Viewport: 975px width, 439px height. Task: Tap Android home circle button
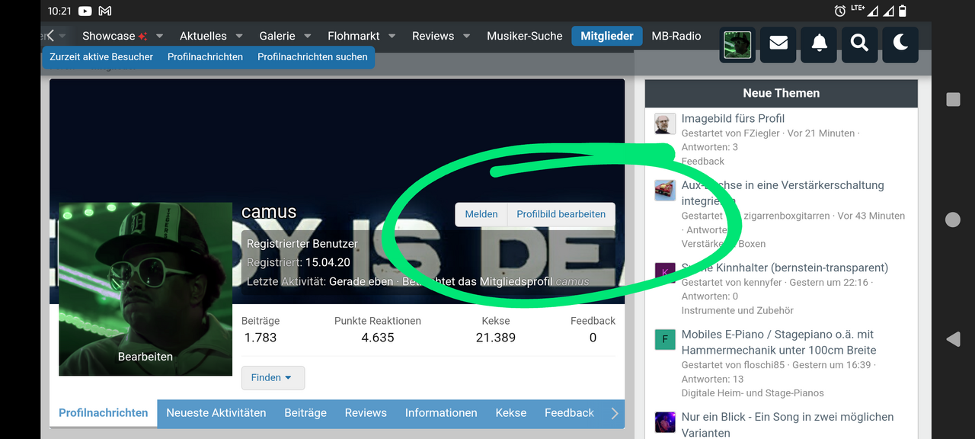pyautogui.click(x=952, y=219)
